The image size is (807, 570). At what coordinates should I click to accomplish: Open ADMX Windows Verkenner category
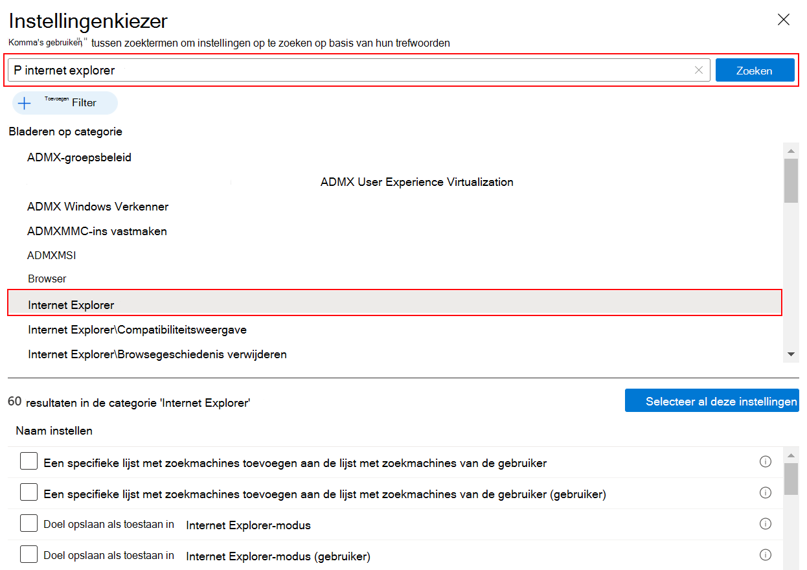pyautogui.click(x=98, y=207)
